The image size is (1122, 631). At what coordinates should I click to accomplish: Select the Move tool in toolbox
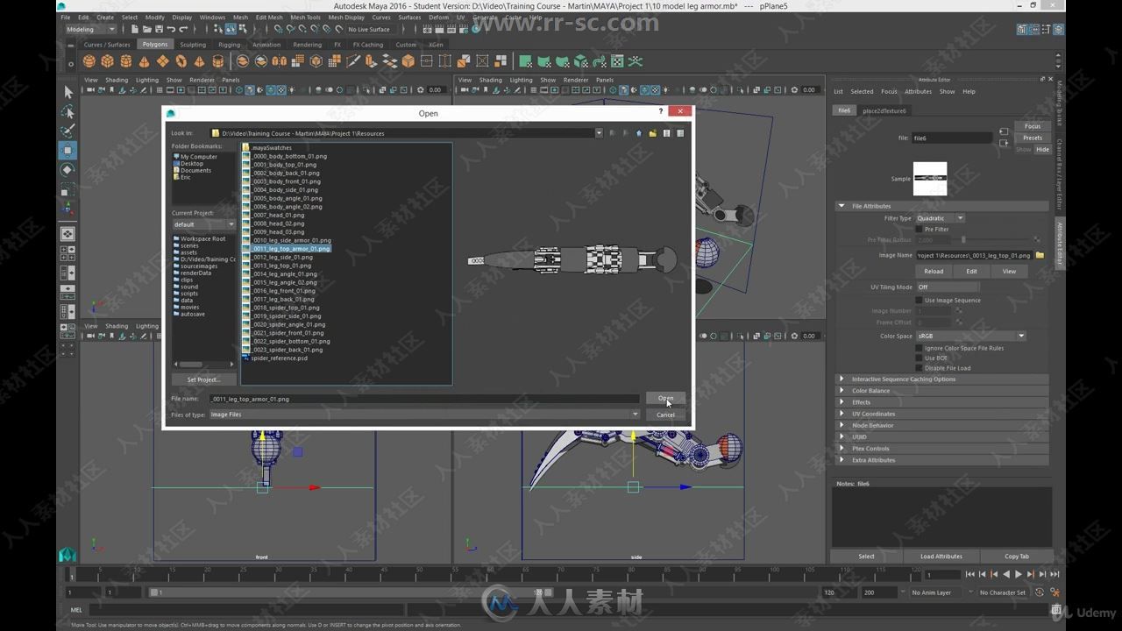[67, 151]
